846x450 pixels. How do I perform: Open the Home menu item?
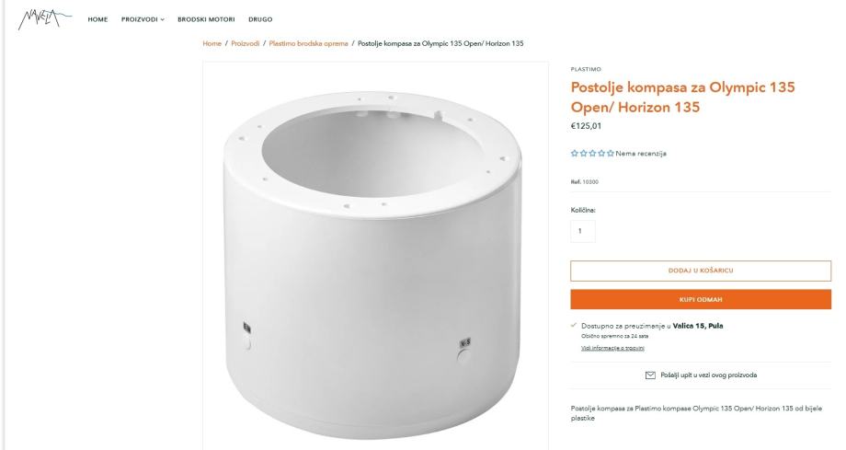[x=97, y=19]
